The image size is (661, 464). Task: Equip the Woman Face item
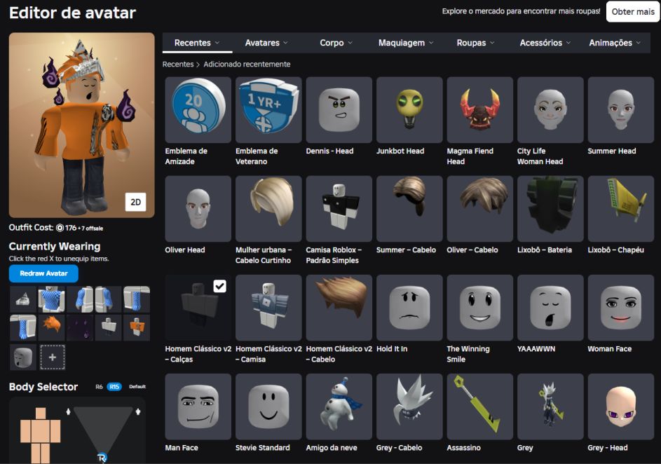pos(620,308)
